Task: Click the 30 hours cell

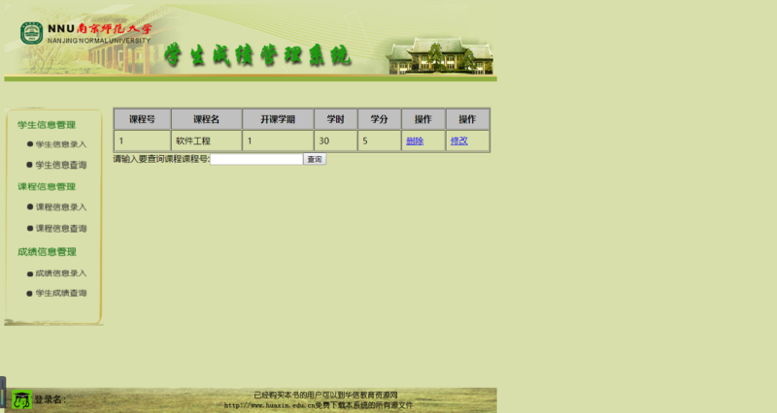Action: point(335,141)
